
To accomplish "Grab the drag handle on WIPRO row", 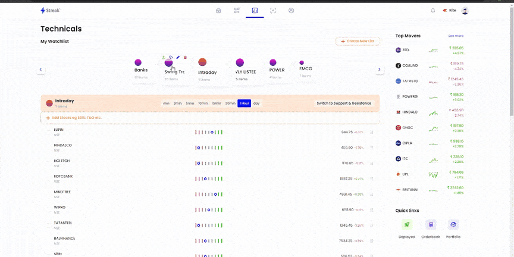I will pos(372,210).
